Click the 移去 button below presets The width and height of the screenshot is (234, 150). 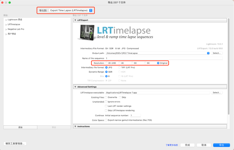54,127
